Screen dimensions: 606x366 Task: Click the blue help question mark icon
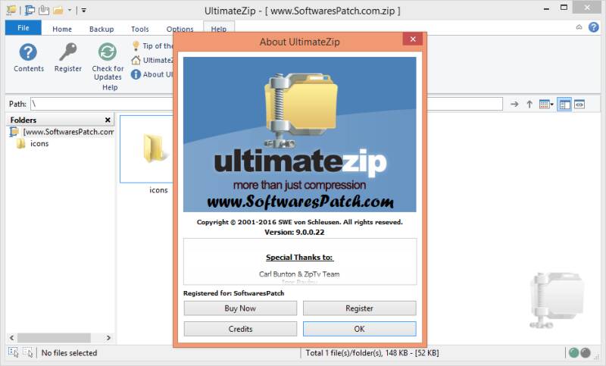tap(594, 27)
